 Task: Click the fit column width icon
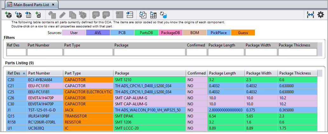point(311,15)
